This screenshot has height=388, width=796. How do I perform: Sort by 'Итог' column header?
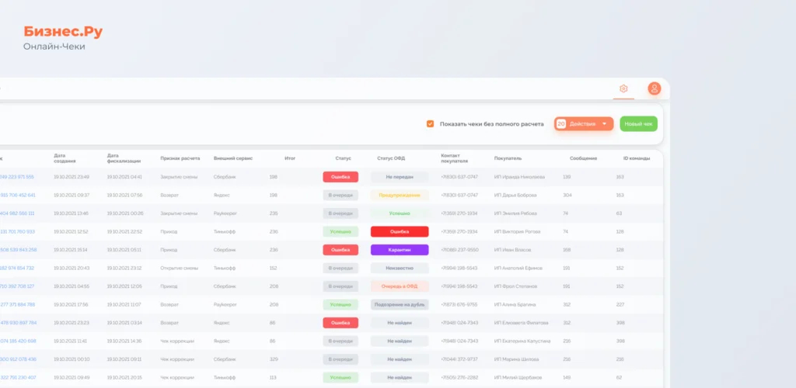[290, 158]
